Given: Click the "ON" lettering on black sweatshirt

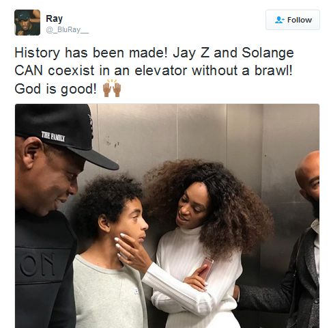Looking at the screenshot, I should pos(38,264).
